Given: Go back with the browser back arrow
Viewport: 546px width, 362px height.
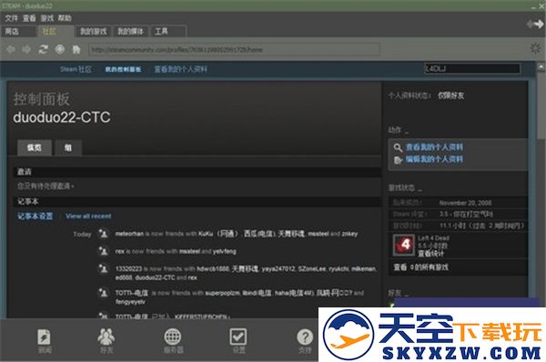Looking at the screenshot, I should pos(10,49).
